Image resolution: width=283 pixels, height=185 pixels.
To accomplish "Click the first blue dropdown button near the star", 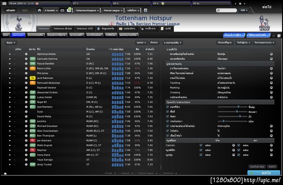I will tap(234, 35).
